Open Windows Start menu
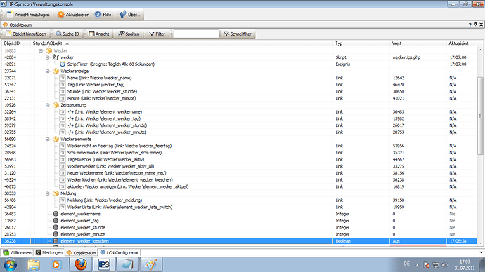 [x=11, y=264]
